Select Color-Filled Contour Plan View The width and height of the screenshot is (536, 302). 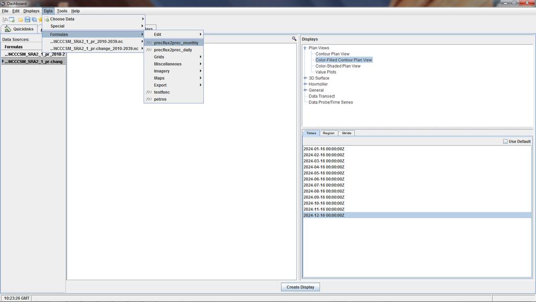click(343, 60)
